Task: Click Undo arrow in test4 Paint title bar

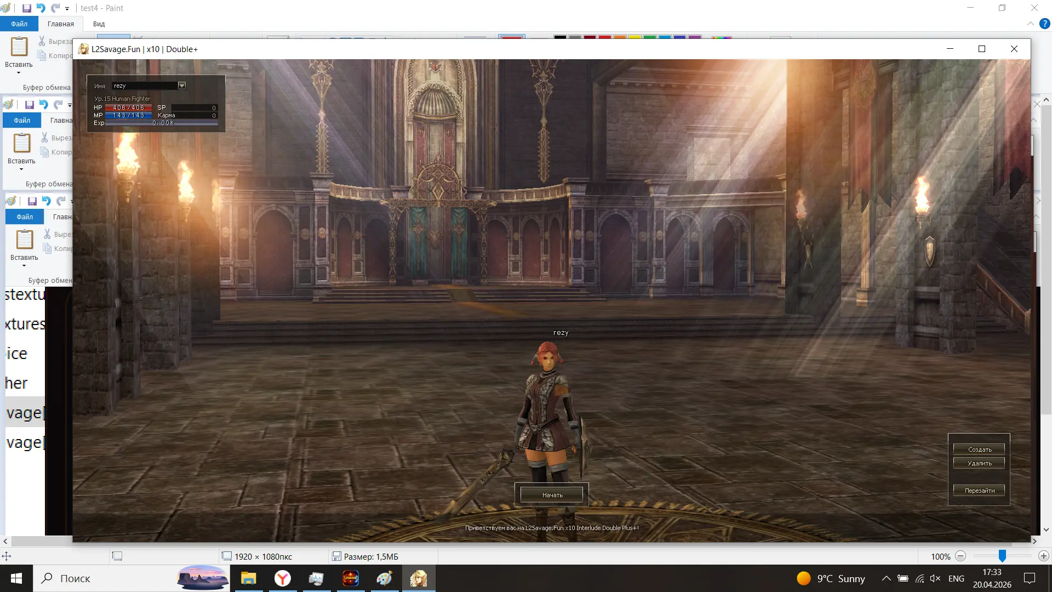Action: pos(41,8)
